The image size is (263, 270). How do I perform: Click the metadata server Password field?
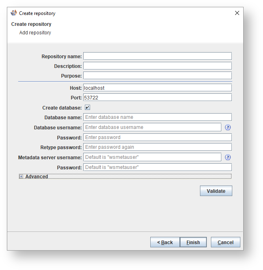point(158,167)
